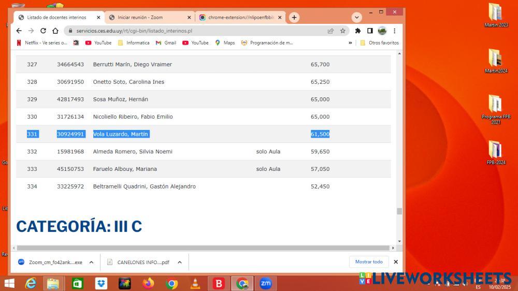The height and width of the screenshot is (291, 518).
Task: Bookmark this page with the star icon
Action: [x=342, y=31]
